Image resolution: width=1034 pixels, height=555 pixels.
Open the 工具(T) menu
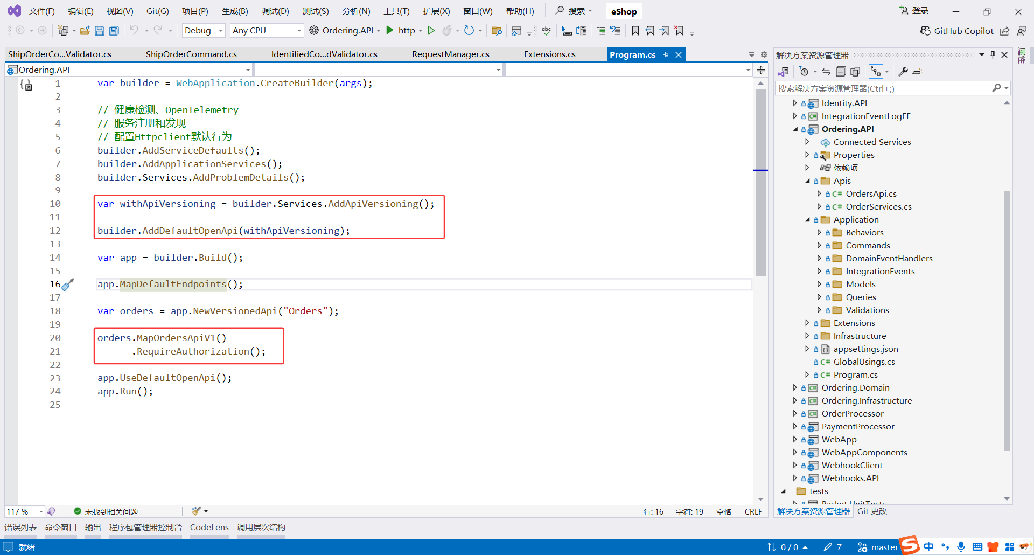(396, 11)
